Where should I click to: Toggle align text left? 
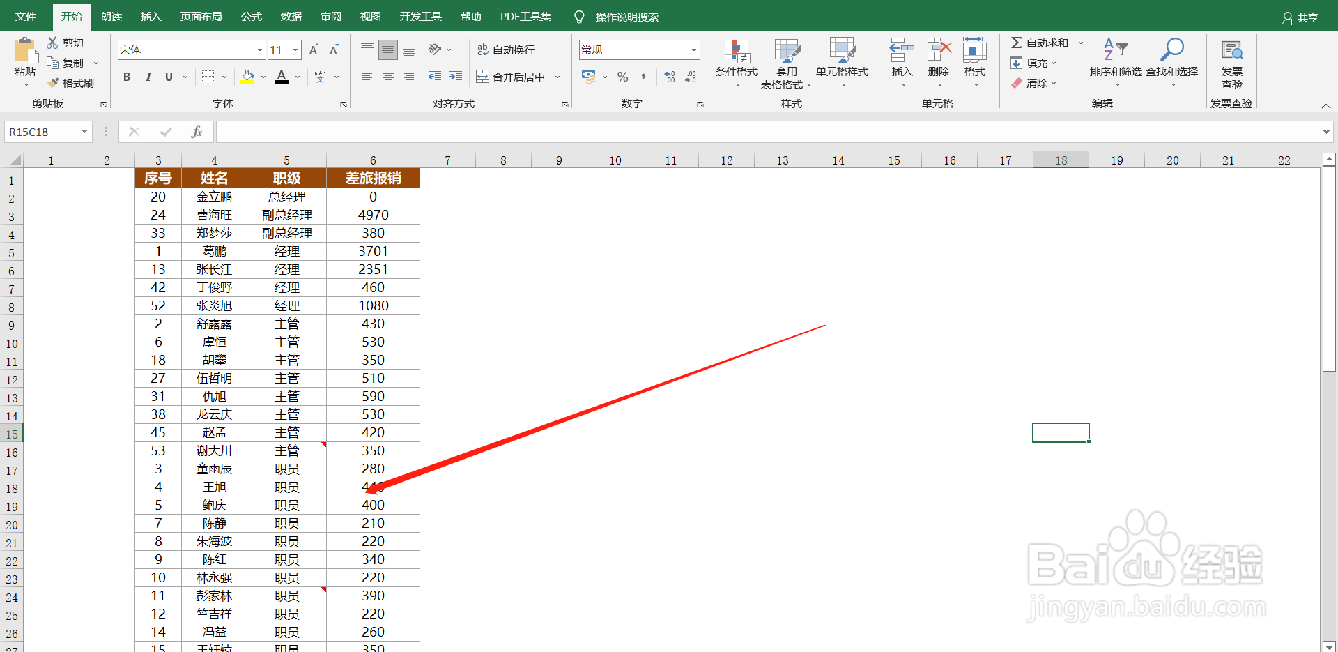(367, 77)
